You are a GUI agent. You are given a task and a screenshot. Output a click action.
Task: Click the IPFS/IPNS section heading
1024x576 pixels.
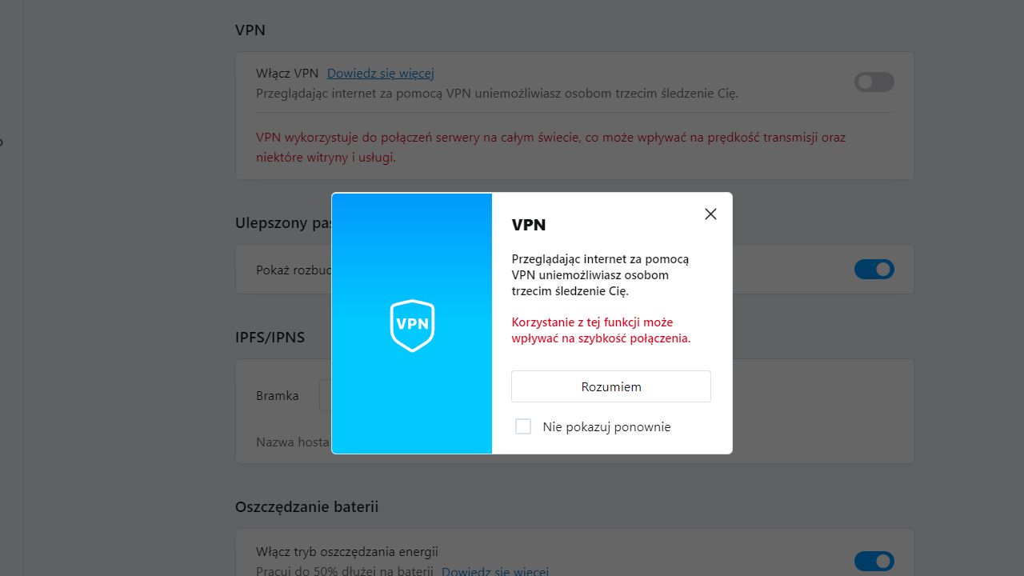click(270, 337)
